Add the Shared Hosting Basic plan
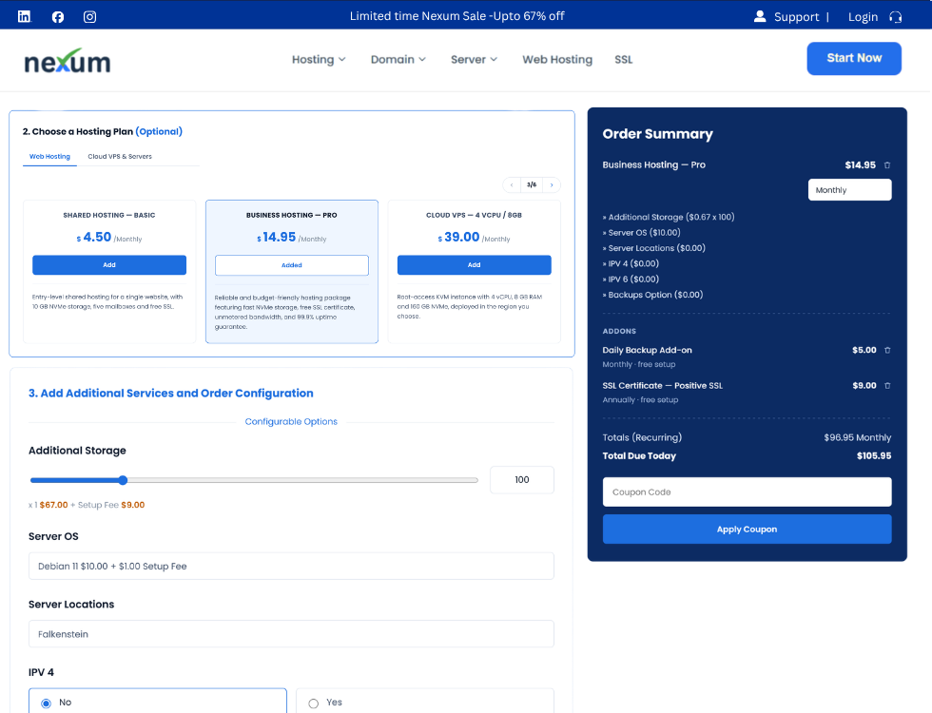 pyautogui.click(x=109, y=265)
